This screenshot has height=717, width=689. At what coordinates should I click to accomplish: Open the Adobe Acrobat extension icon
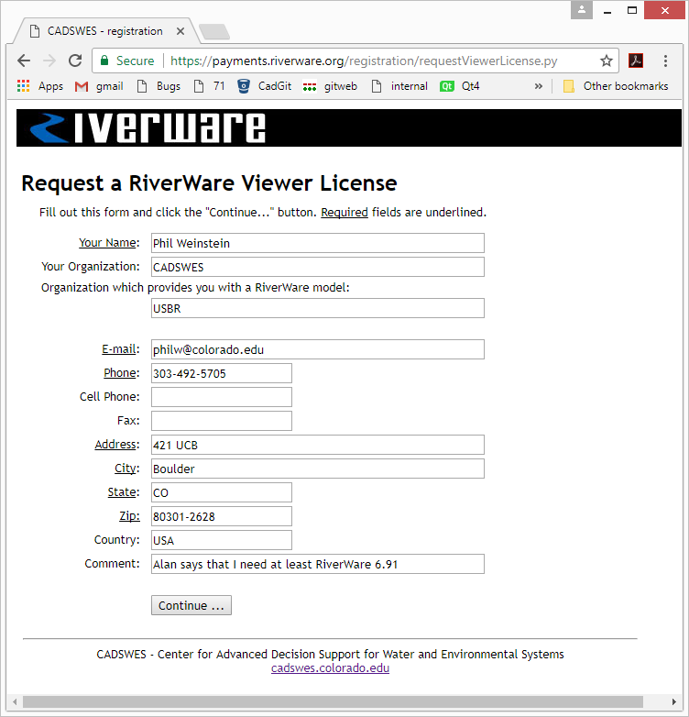coord(636,61)
